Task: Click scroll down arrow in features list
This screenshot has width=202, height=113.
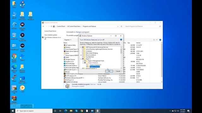Action: (x=121, y=68)
